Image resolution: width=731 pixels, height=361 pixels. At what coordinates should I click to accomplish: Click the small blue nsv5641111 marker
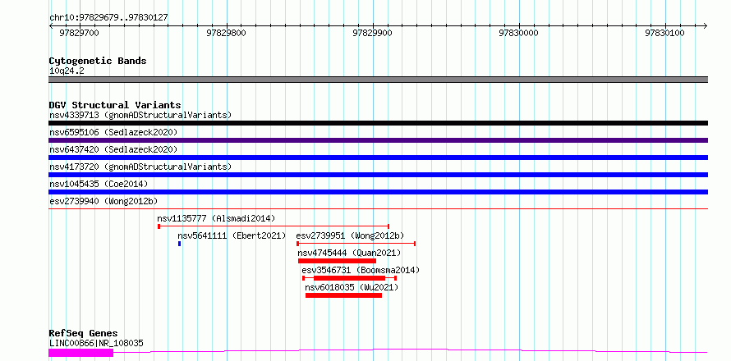[x=180, y=244]
